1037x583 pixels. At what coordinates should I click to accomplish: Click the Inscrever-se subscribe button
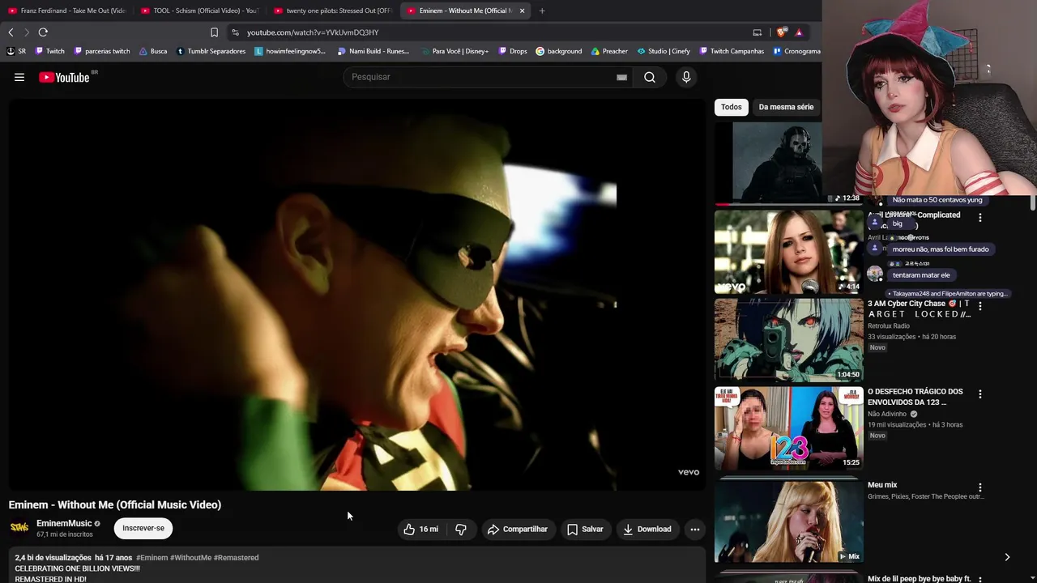pyautogui.click(x=143, y=528)
